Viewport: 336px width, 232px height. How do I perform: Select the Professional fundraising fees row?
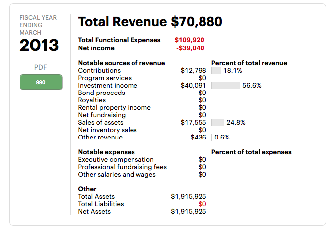click(x=122, y=167)
